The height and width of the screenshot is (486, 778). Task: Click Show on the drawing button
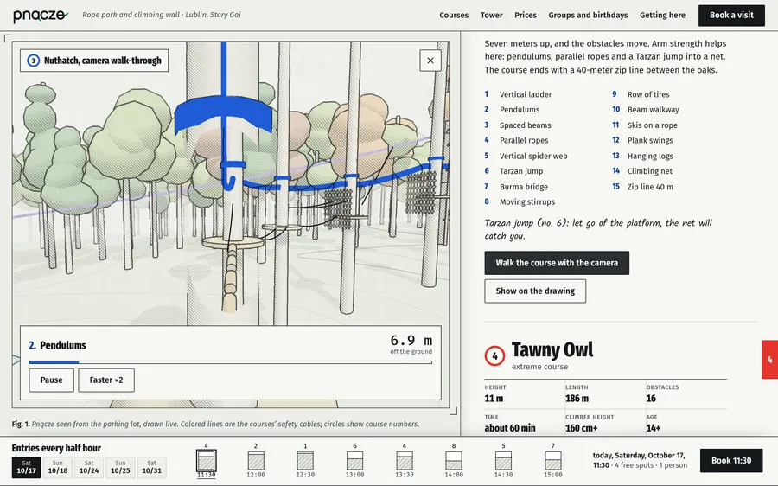[535, 291]
